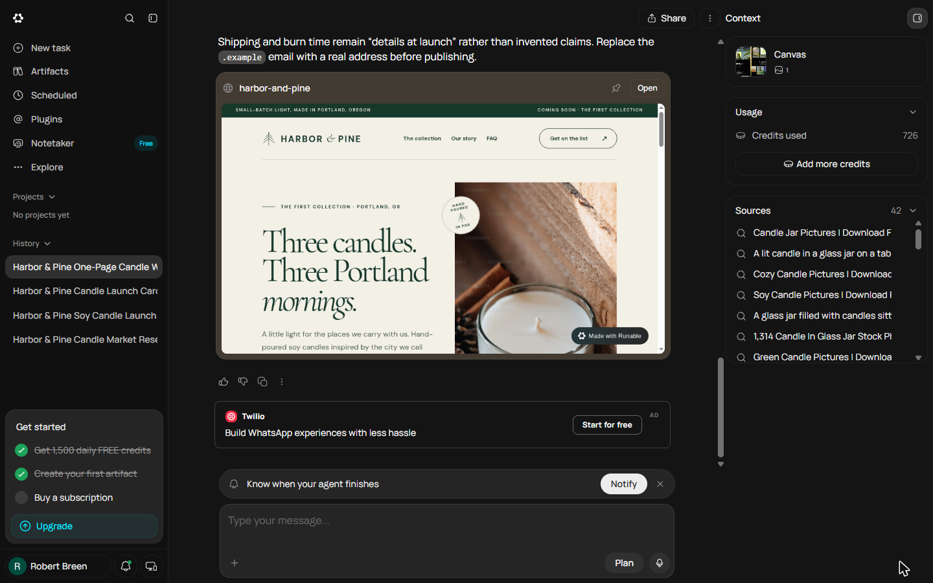Click the website preview scrollbar
The image size is (933, 583).
click(x=662, y=129)
